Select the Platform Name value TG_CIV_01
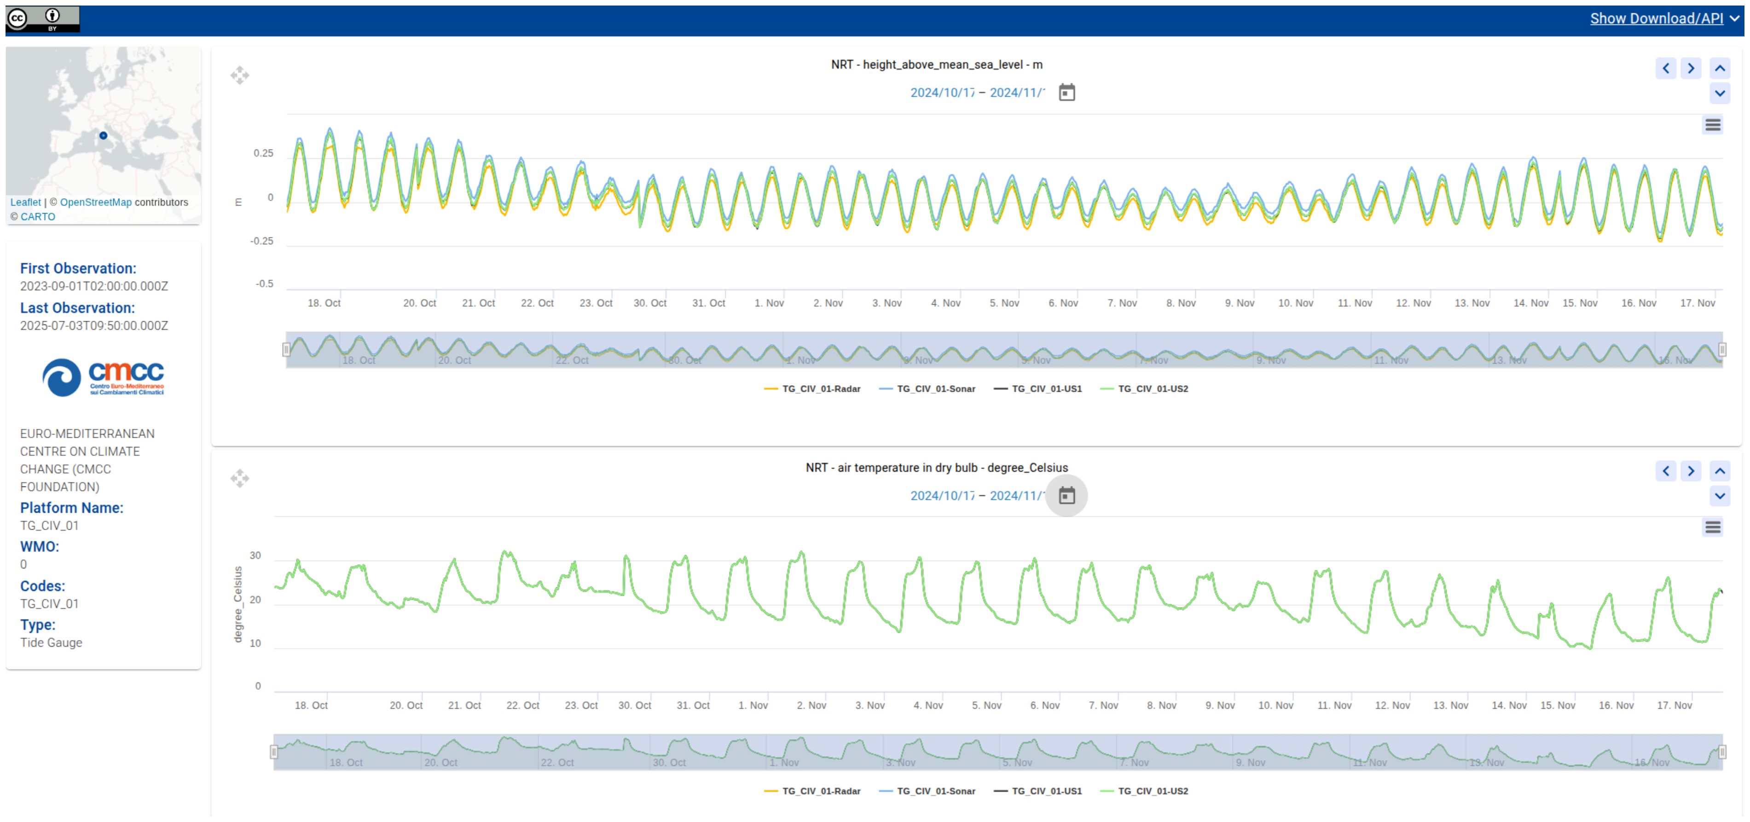This screenshot has height=822, width=1750. [x=49, y=525]
